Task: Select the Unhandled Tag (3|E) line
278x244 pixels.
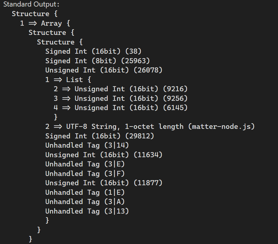Action: pos(85,164)
